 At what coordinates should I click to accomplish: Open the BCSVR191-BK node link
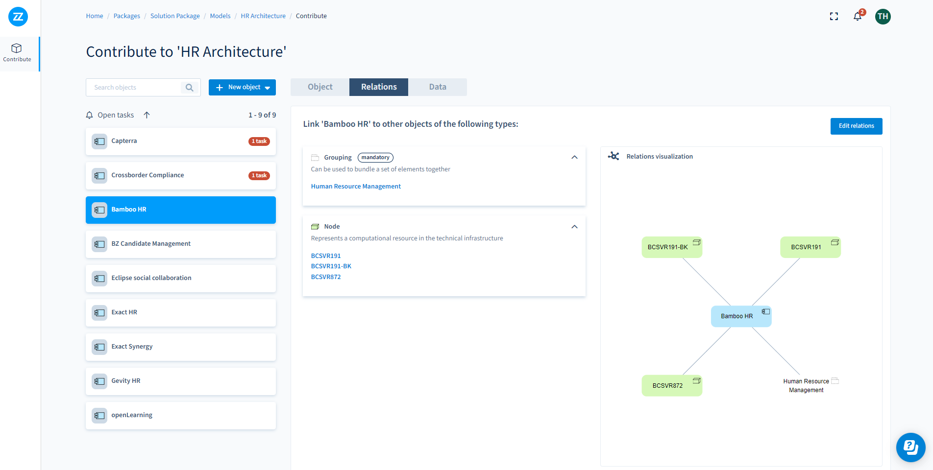coord(331,266)
